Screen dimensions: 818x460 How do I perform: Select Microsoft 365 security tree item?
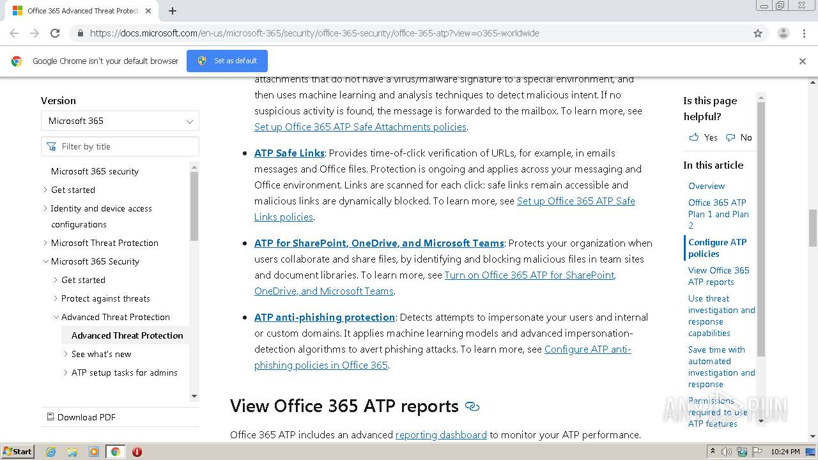click(x=95, y=171)
